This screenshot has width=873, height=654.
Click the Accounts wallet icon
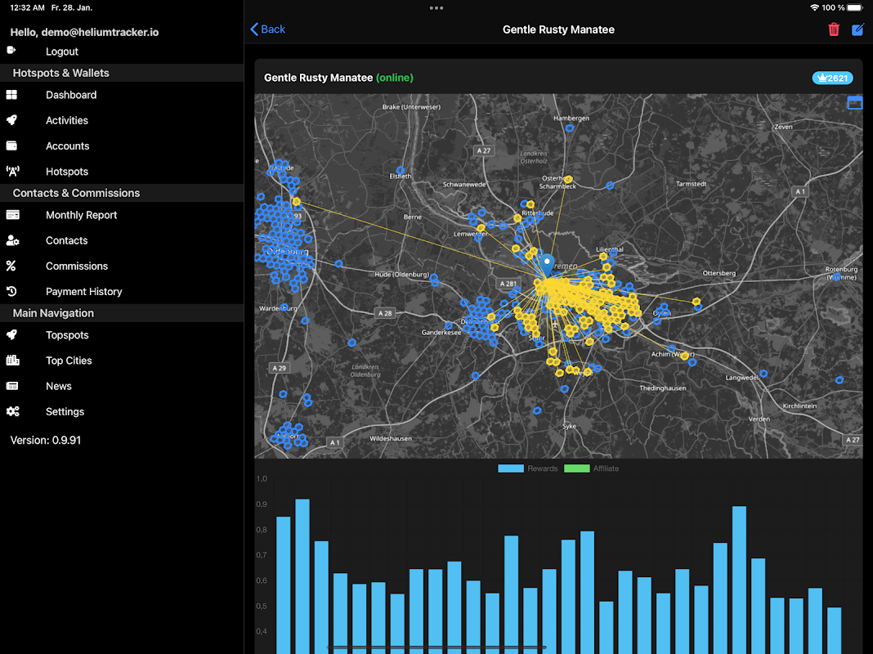pyautogui.click(x=12, y=146)
